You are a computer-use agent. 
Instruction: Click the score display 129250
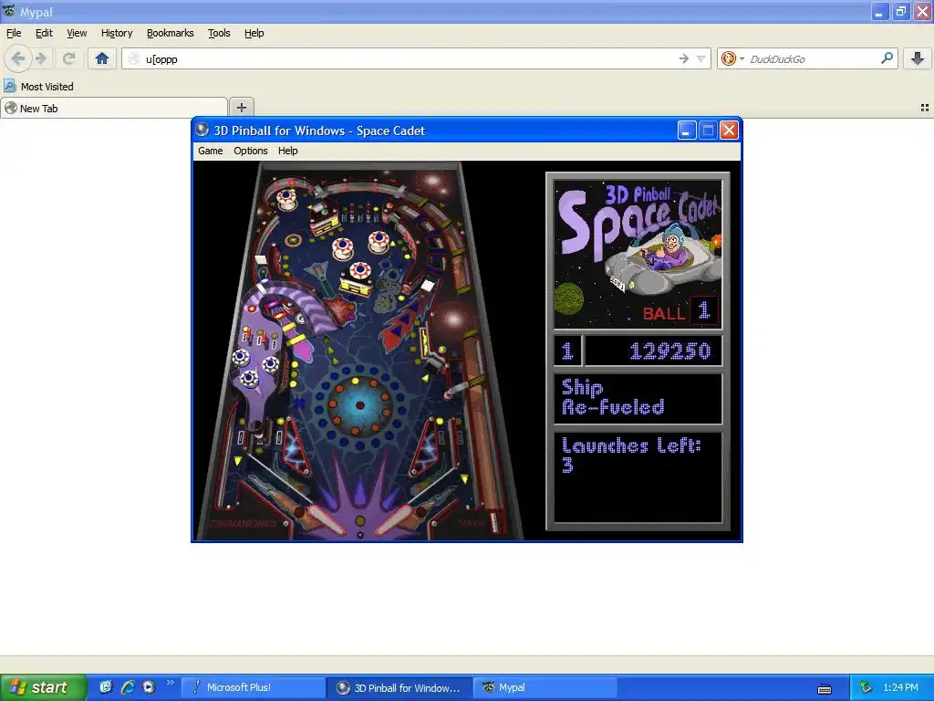point(670,351)
